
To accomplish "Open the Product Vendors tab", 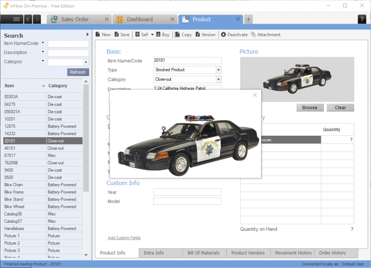I will [x=248, y=253].
